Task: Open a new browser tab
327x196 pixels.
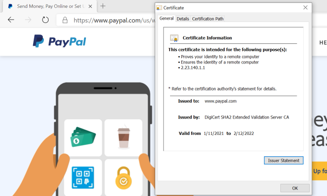Action: click(103, 6)
